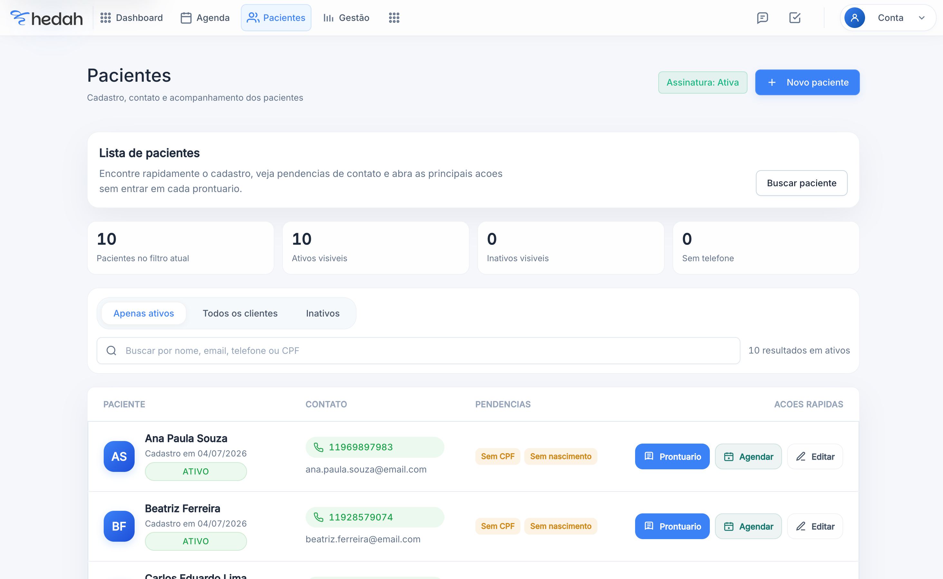Focus the search by nome, email, telefone field
The height and width of the screenshot is (579, 943).
pos(418,350)
